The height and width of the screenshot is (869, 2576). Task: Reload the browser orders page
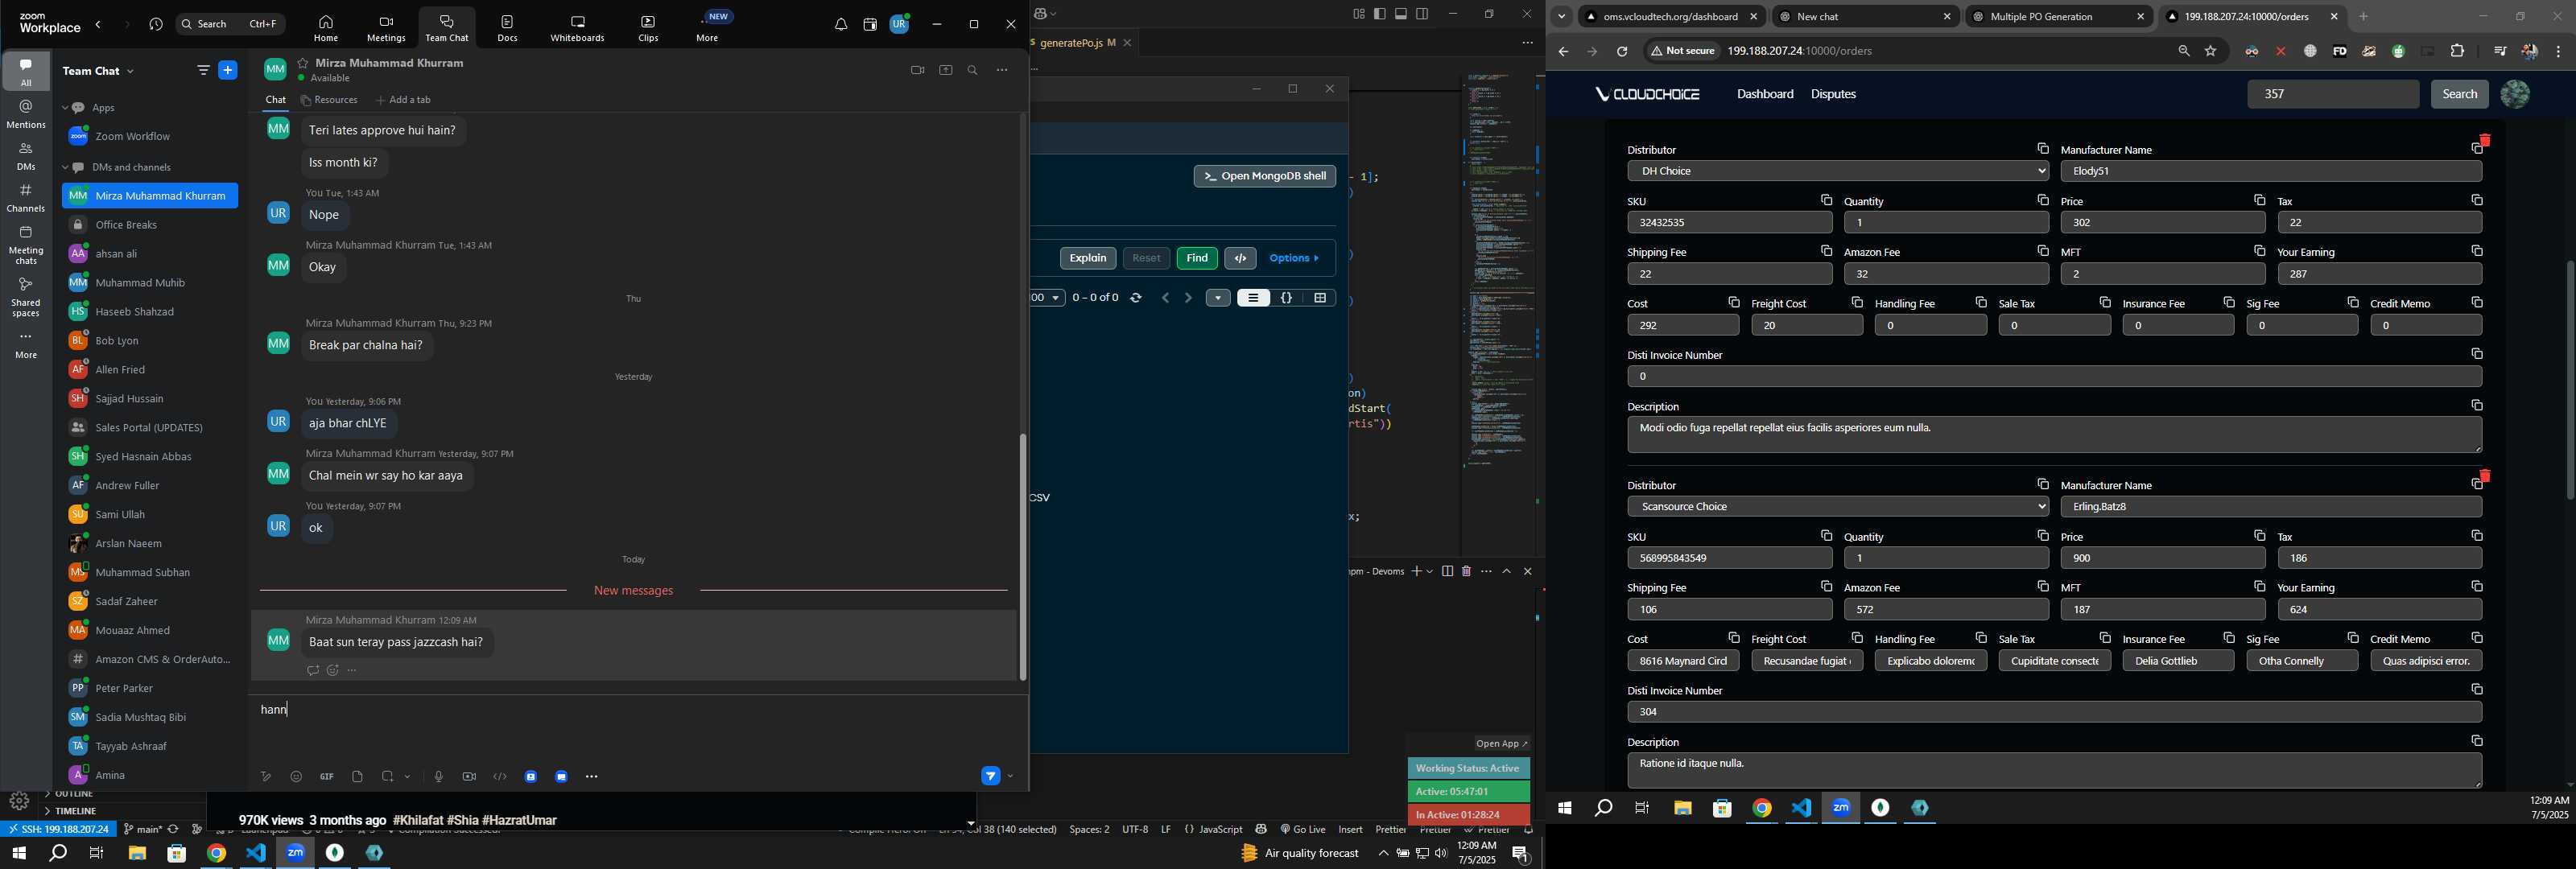(x=1622, y=52)
